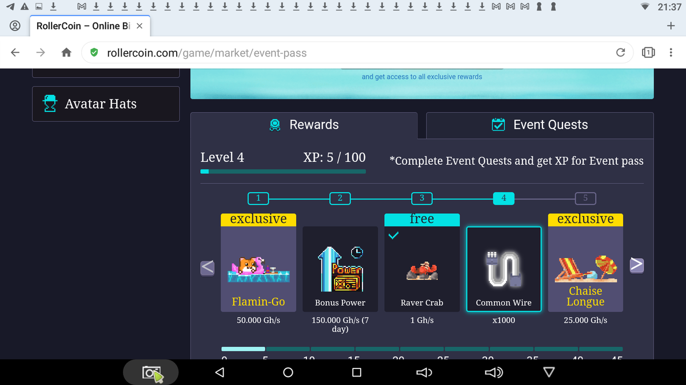This screenshot has height=385, width=686.
Task: Tap the volume down button
Action: (424, 372)
